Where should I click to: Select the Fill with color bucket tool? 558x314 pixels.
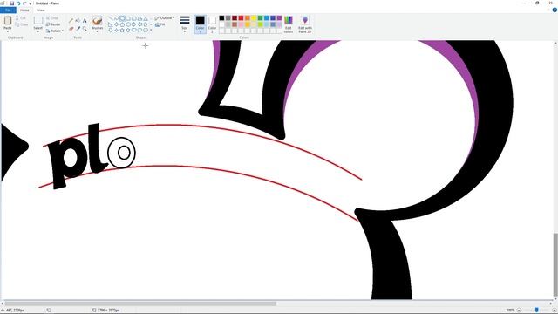click(x=78, y=21)
